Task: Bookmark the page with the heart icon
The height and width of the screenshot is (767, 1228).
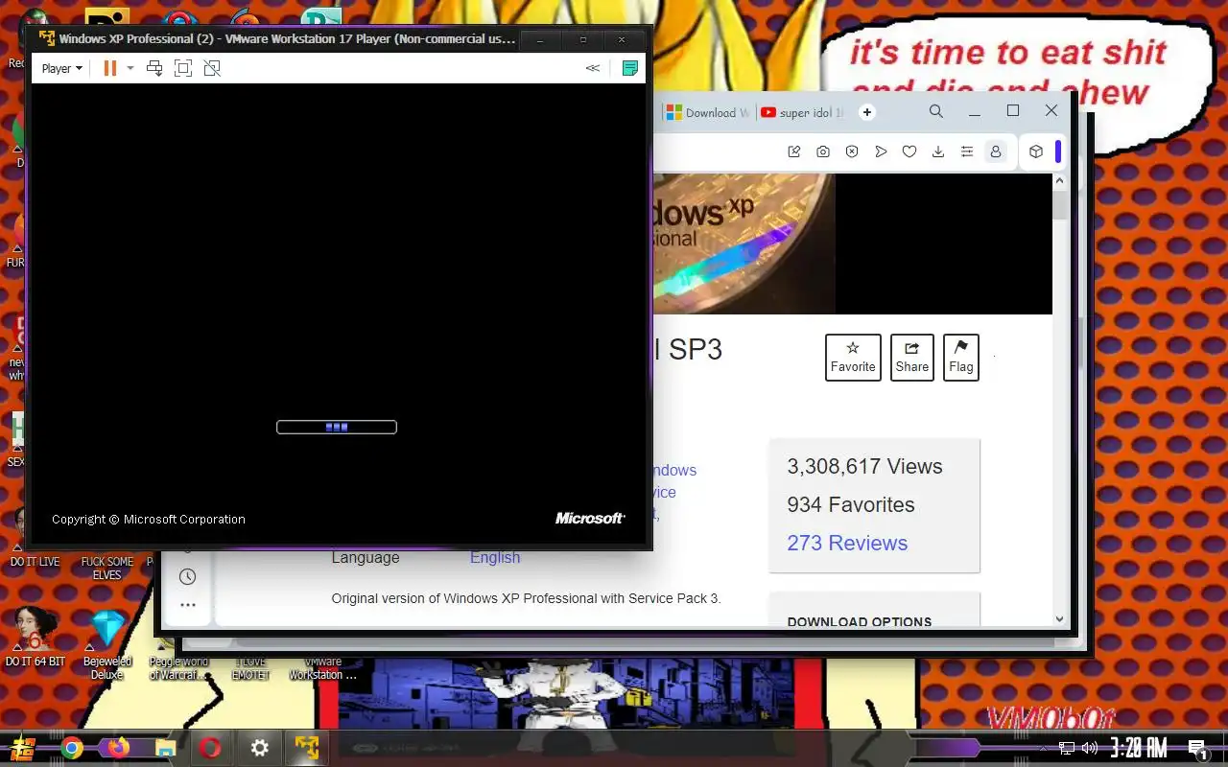Action: [909, 151]
